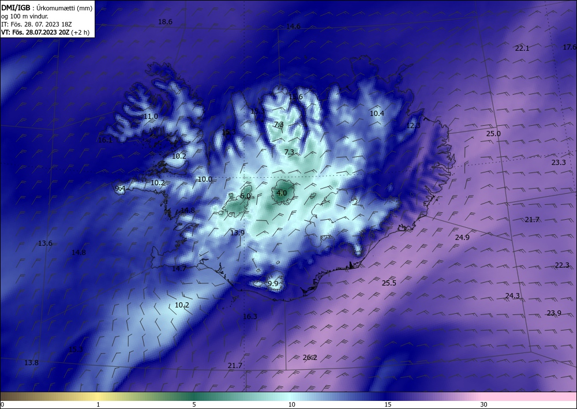
Task: Click the 25.5 value label
Action: click(389, 283)
